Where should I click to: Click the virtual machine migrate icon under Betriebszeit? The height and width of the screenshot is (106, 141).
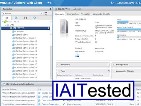tap(77, 56)
